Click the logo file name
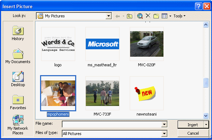 58,65
